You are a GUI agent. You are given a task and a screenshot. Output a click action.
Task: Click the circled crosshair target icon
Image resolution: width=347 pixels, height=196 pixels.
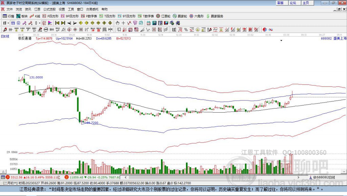coord(69,30)
